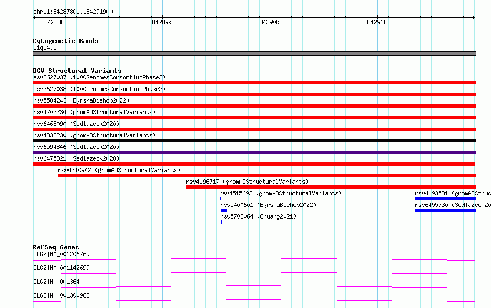Select nsv4196717 (gnomADStructuralVariants) label
This screenshot has width=491, height=308.
pos(247,182)
